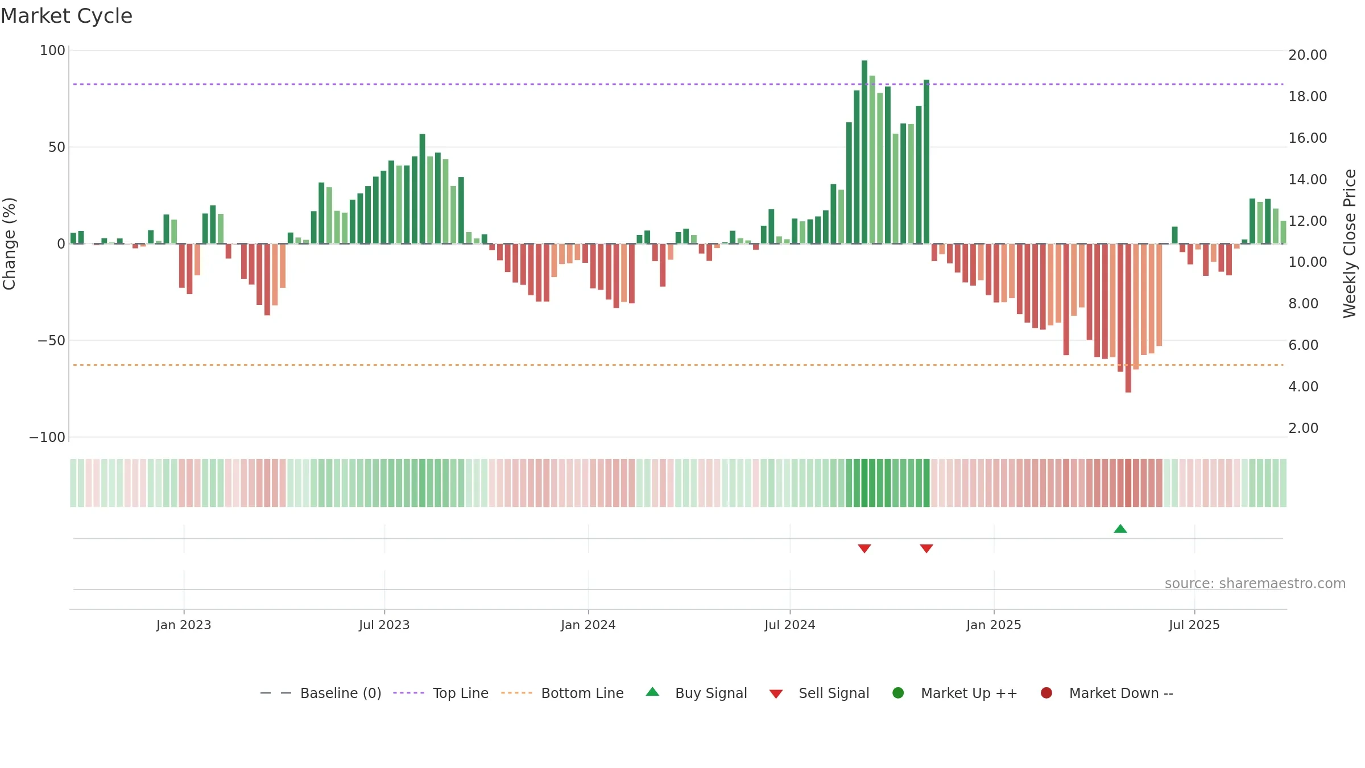
Task: Toggle Bottom Line legend entry
Action: tap(562, 693)
